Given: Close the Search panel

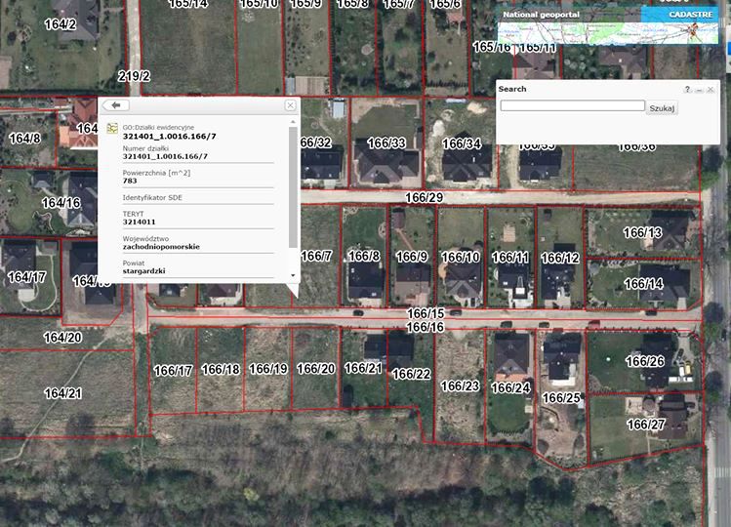Looking at the screenshot, I should (x=711, y=89).
